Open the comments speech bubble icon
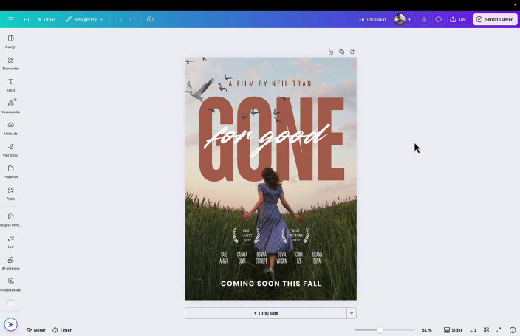 pos(438,19)
